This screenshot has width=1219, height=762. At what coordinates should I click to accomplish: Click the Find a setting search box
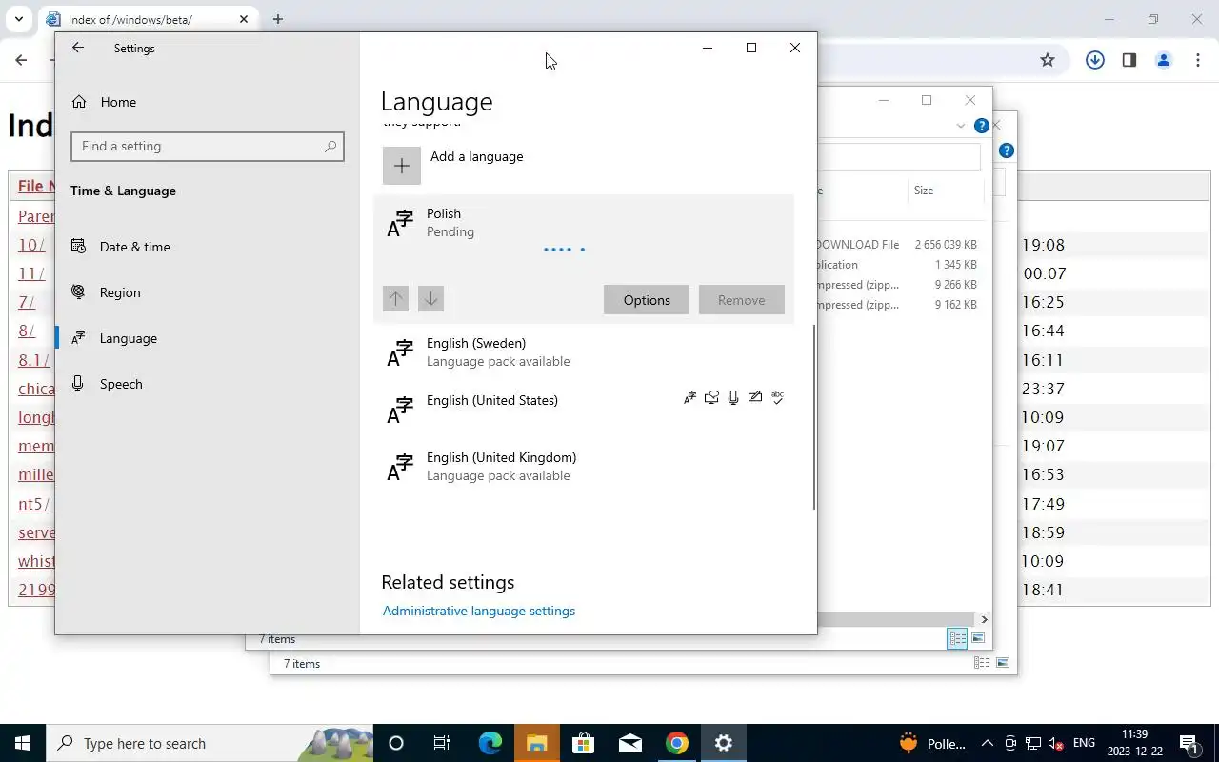click(207, 146)
